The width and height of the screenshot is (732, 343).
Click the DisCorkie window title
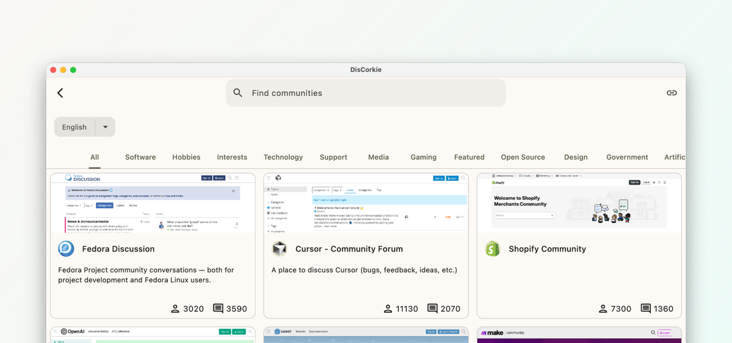(366, 69)
